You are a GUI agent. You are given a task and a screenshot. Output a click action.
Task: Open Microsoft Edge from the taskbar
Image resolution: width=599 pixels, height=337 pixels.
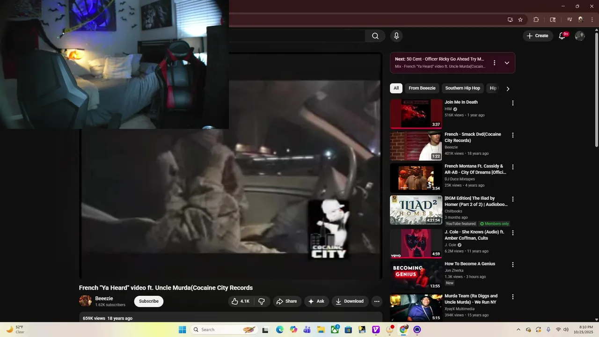tap(279, 330)
